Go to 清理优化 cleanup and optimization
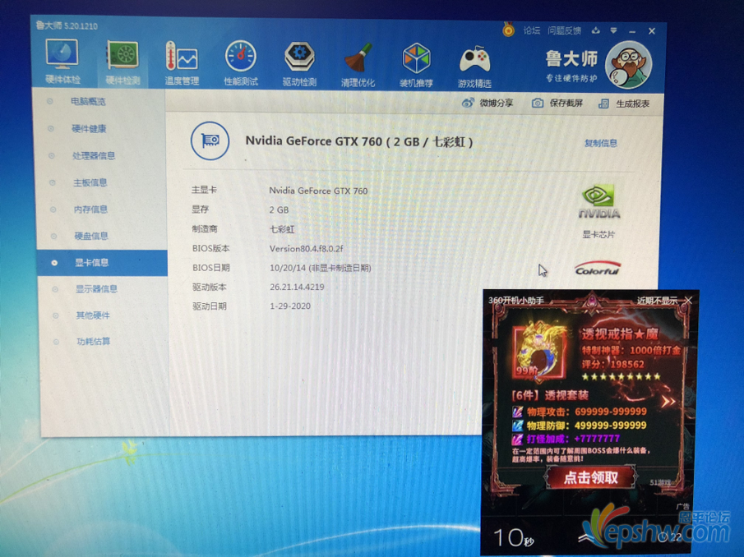 click(358, 65)
